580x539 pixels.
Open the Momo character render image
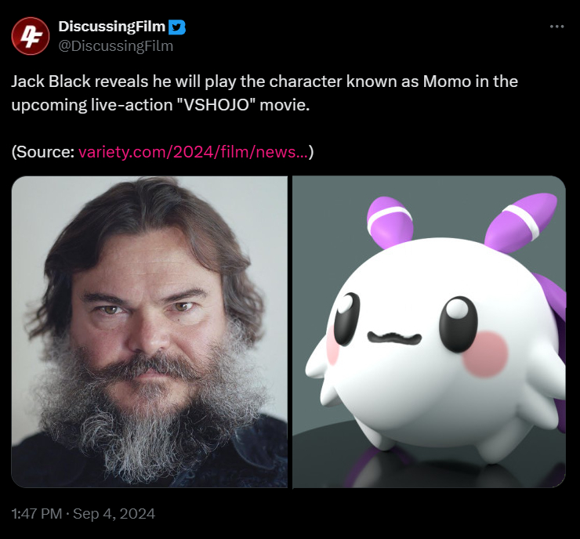(429, 332)
